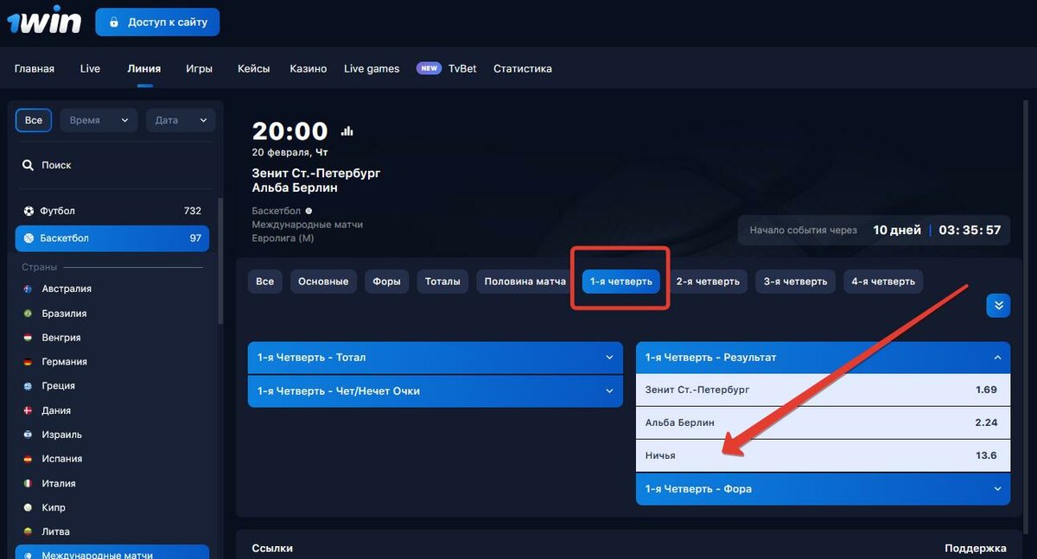Click the Ссылки heading

(x=272, y=548)
